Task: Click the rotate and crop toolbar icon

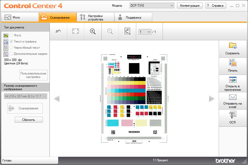Action: coord(127,31)
